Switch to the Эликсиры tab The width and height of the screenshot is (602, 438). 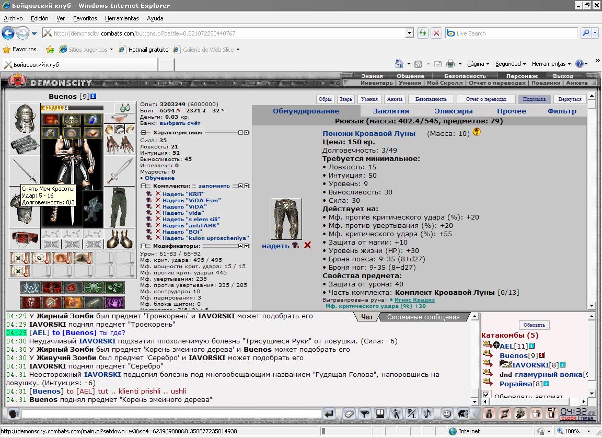454,111
